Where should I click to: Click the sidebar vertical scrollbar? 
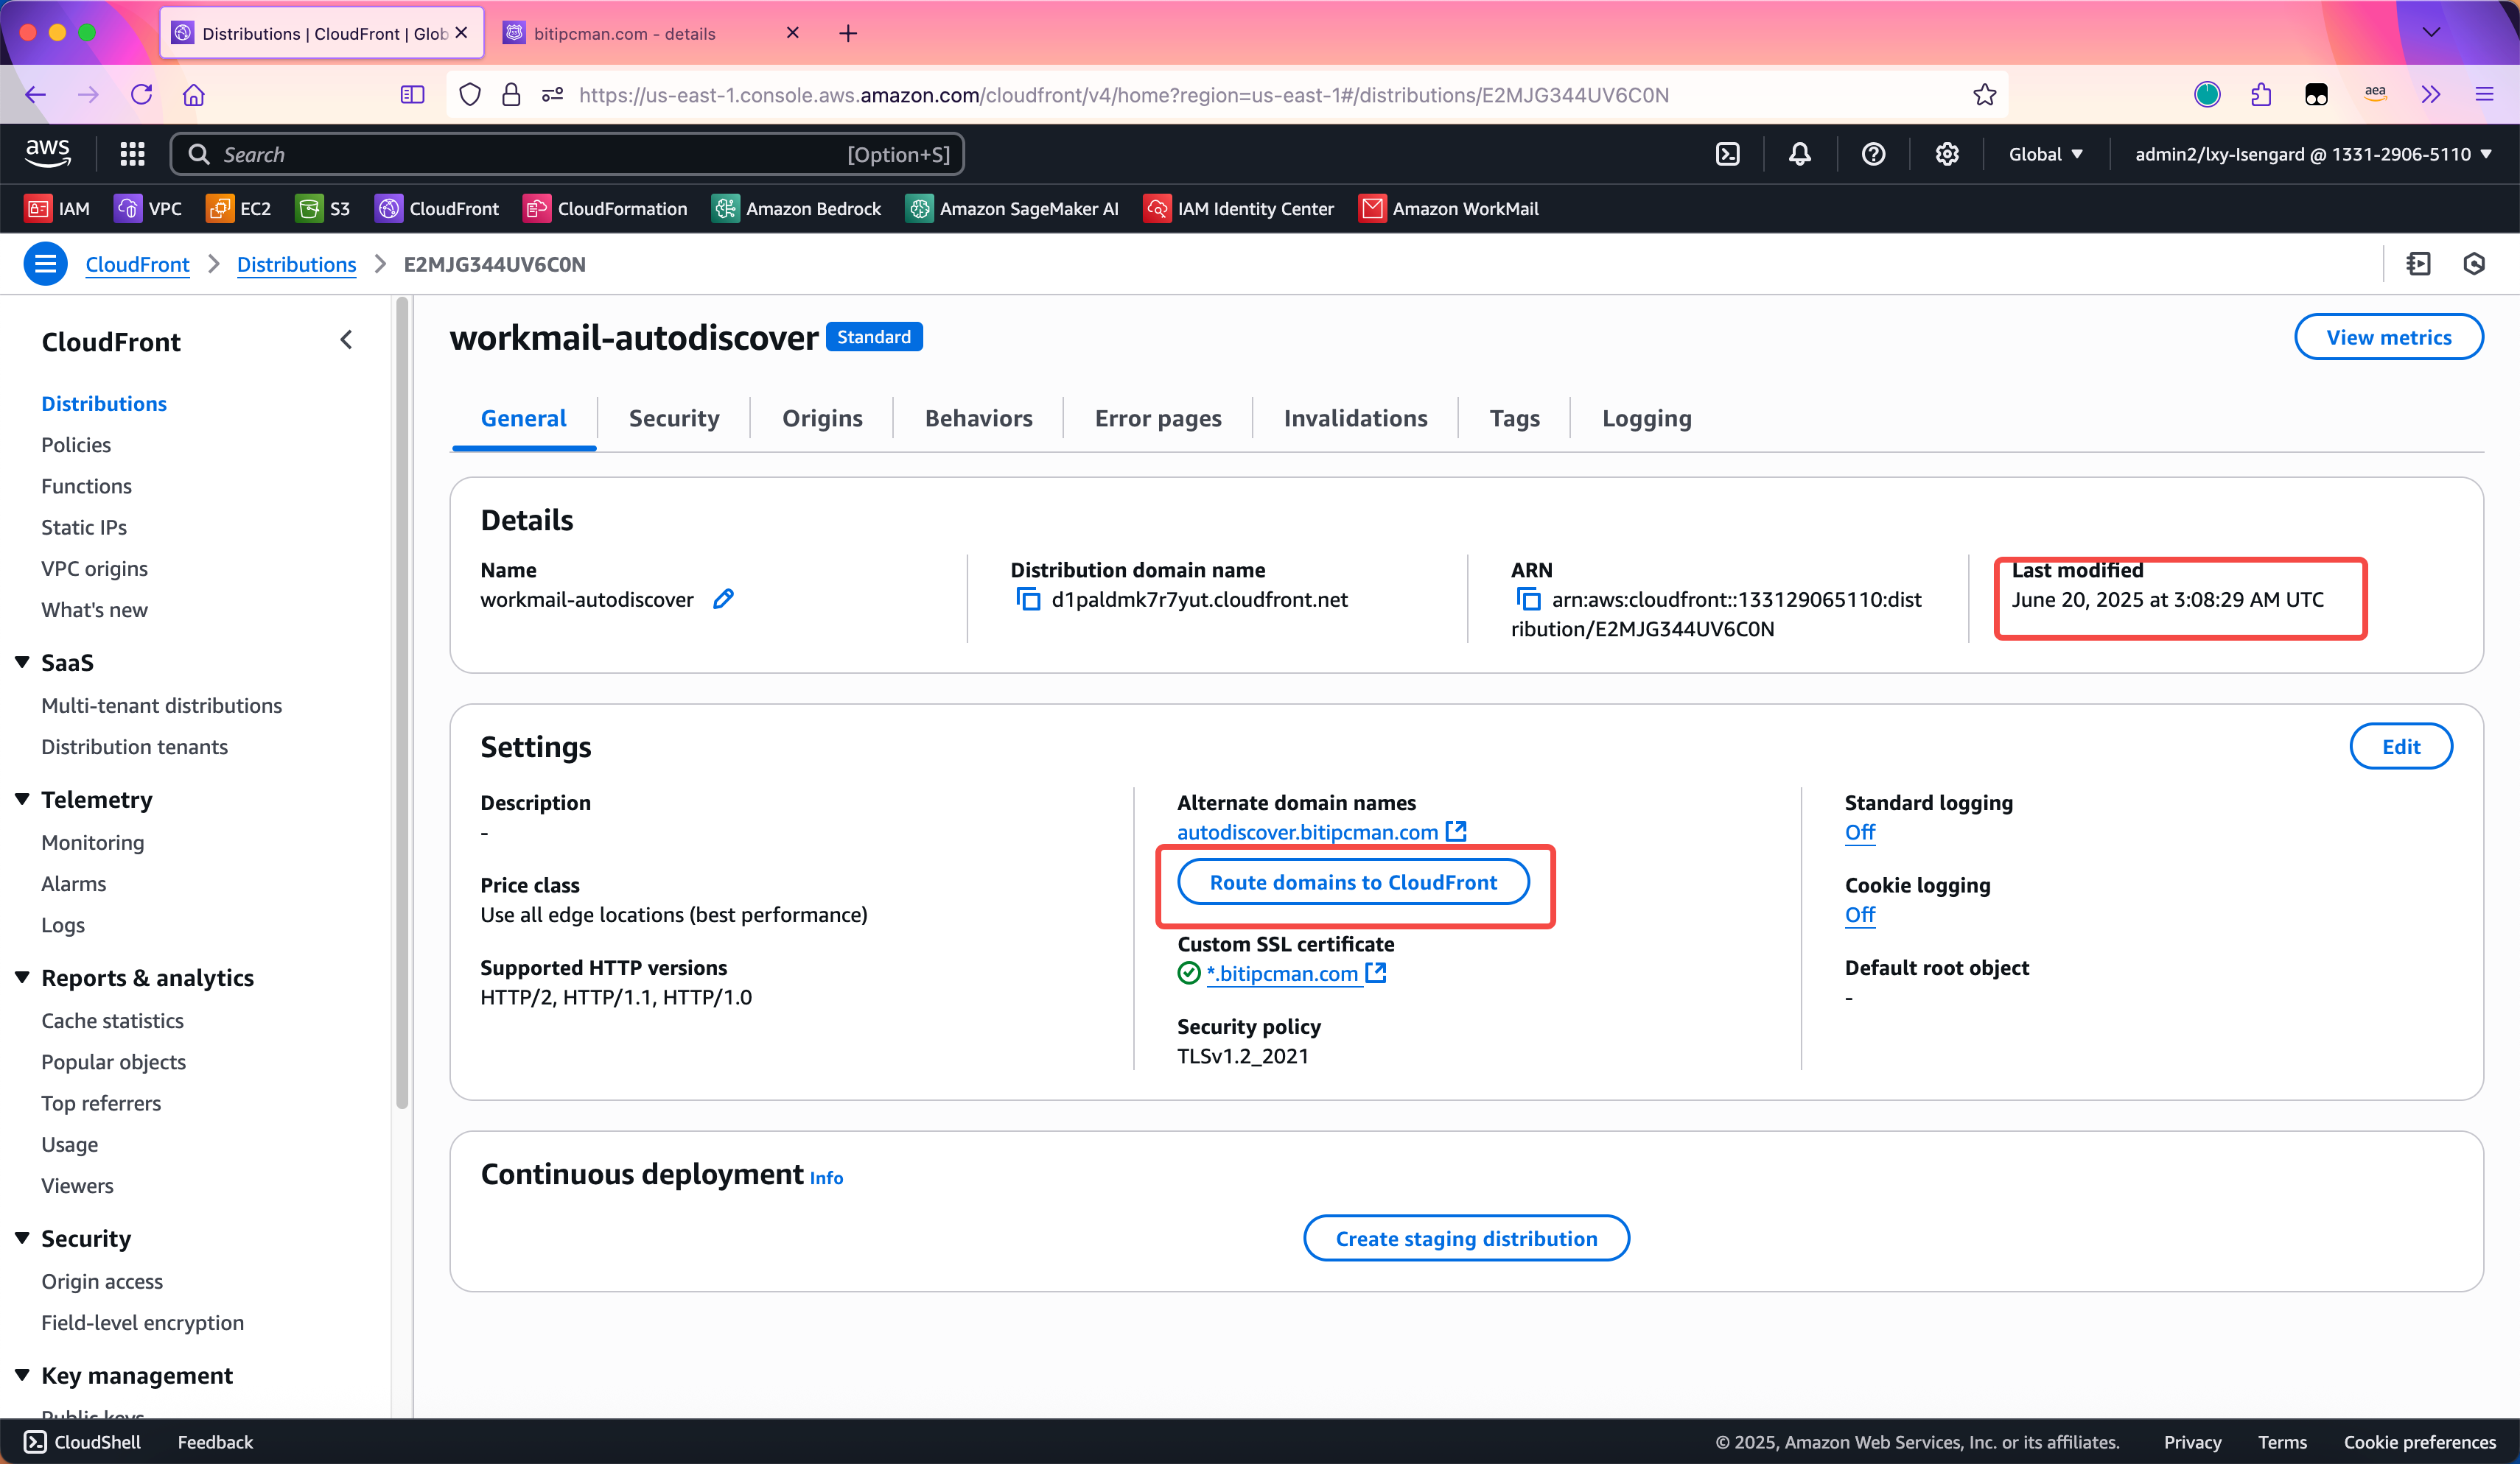point(402,703)
